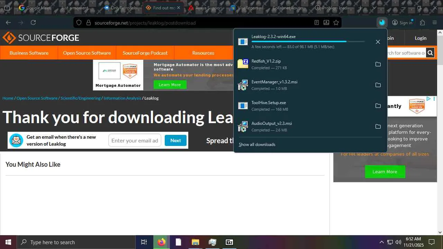Open the Firefox application hamburger menu
The image size is (443, 249).
point(435,22)
